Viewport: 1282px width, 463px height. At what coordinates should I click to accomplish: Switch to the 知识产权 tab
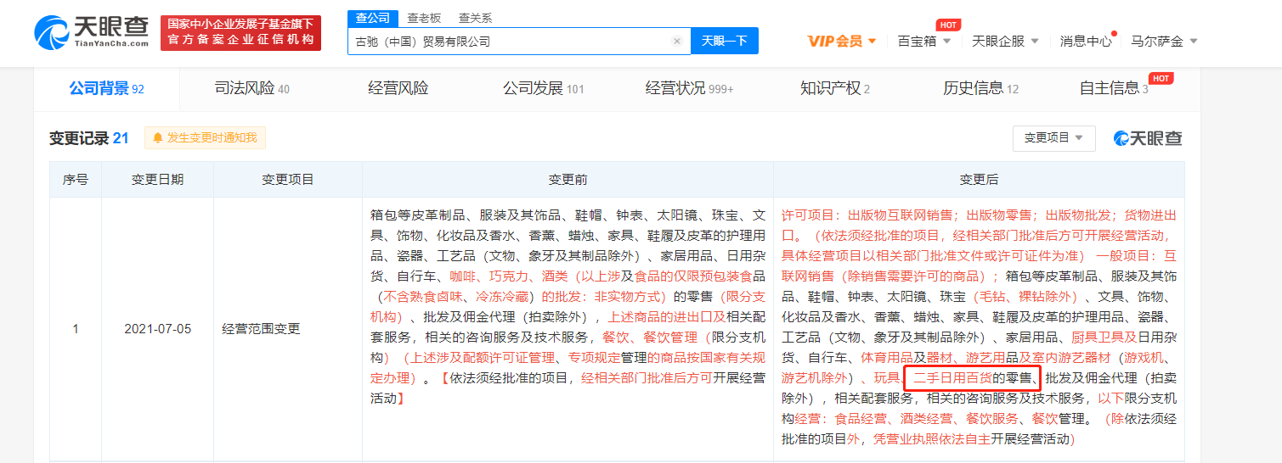point(834,88)
